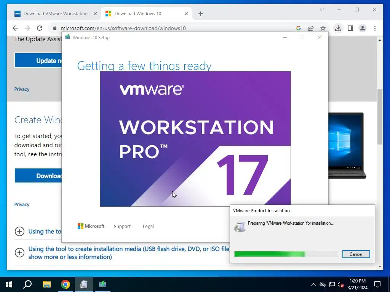The image size is (390, 292).
Task: Open the Chrome tab search chevron
Action: [321, 10]
